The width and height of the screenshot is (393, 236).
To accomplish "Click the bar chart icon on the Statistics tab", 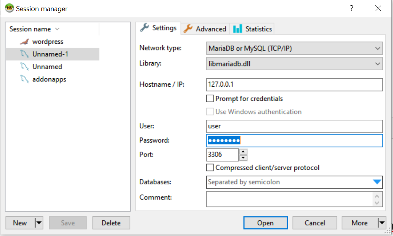I will tap(237, 29).
